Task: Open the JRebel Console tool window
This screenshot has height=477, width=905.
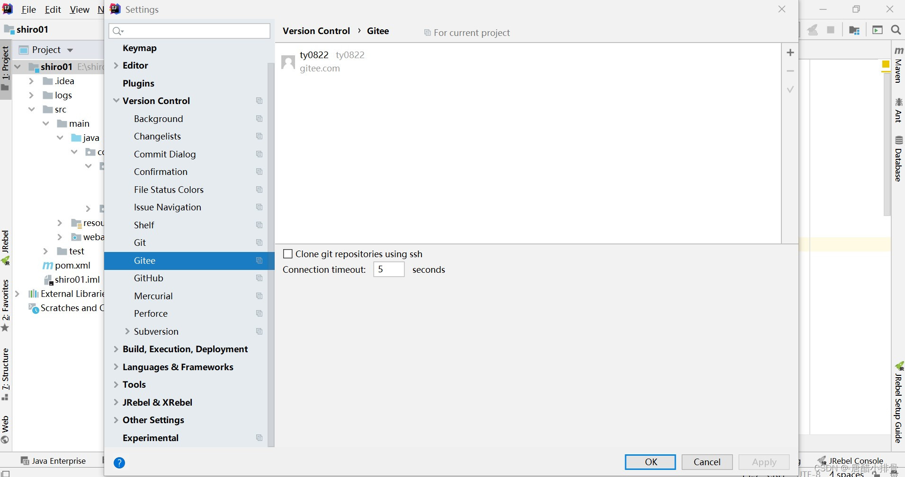Action: click(851, 460)
